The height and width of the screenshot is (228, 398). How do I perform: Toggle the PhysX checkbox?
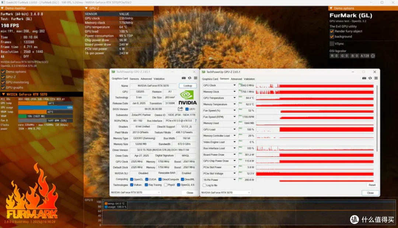pyautogui.click(x=165, y=185)
